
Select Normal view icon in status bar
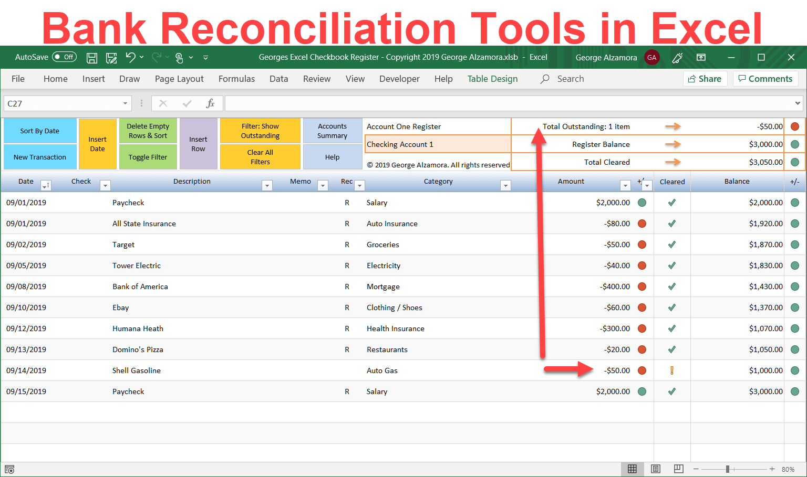tap(632, 469)
